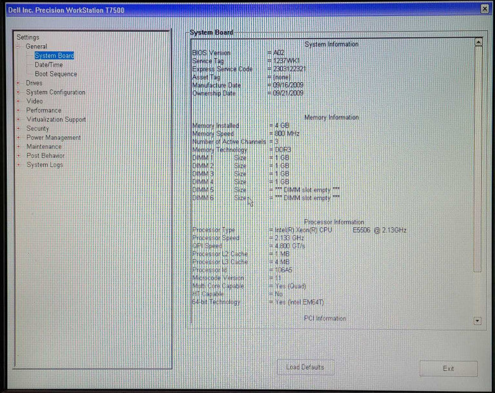Click the DIMM 1 Size row
This screenshot has width=495, height=393.
[x=241, y=158]
